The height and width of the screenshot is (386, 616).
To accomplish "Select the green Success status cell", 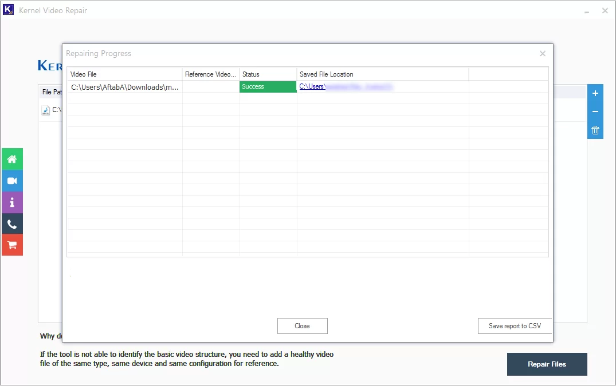I will 268,86.
